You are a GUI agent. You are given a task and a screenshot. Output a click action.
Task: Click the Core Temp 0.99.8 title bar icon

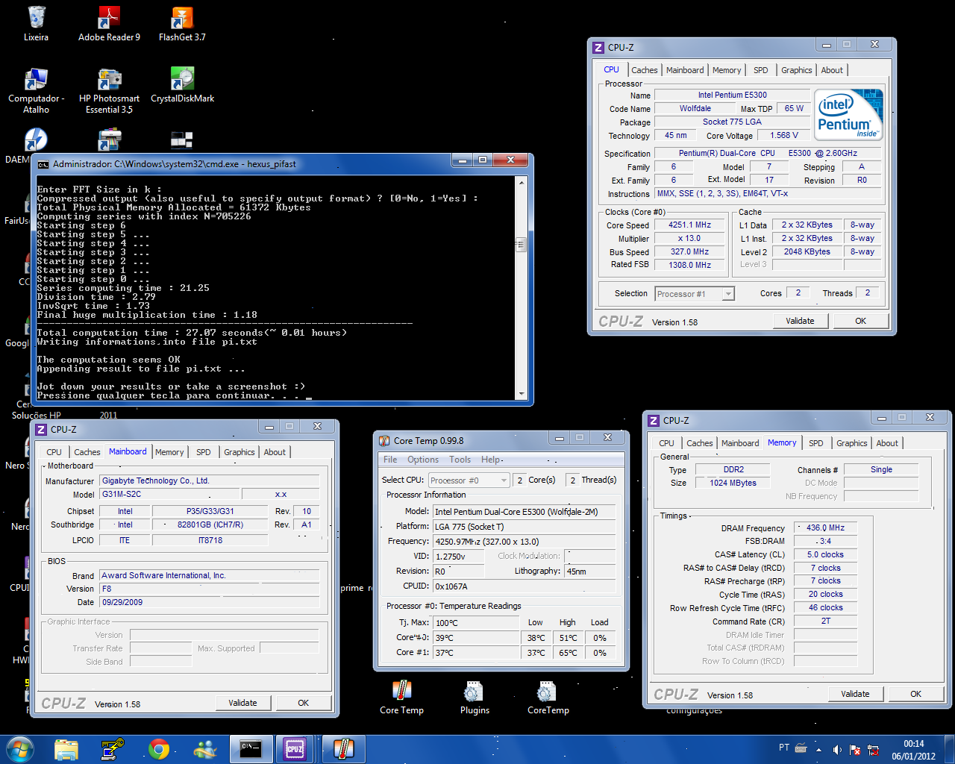[384, 441]
